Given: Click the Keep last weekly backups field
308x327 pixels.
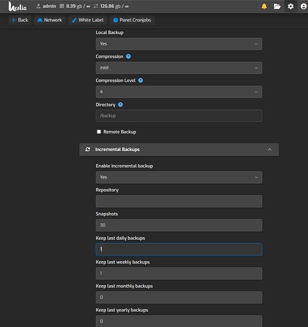Looking at the screenshot, I should click(x=179, y=273).
